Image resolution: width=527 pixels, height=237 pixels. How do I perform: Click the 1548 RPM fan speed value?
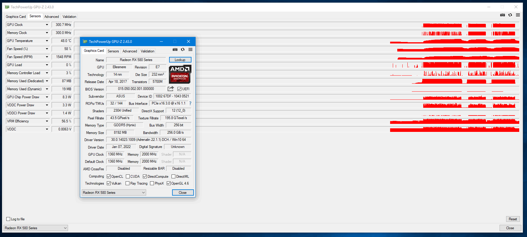pyautogui.click(x=62, y=57)
